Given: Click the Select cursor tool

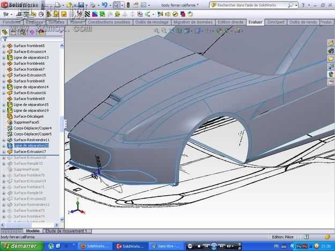Looking at the screenshot, I should 117,5.
